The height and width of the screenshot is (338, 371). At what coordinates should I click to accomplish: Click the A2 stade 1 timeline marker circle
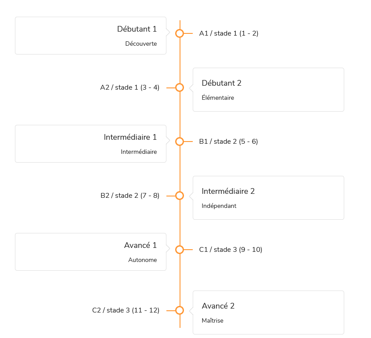click(x=180, y=87)
